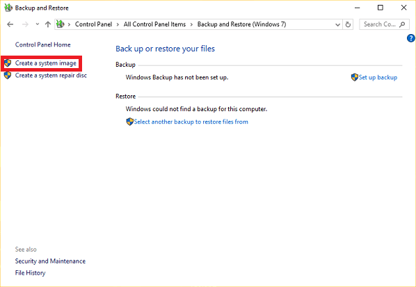The width and height of the screenshot is (416, 287).
Task: Select another backup to restore files from
Action: (191, 122)
